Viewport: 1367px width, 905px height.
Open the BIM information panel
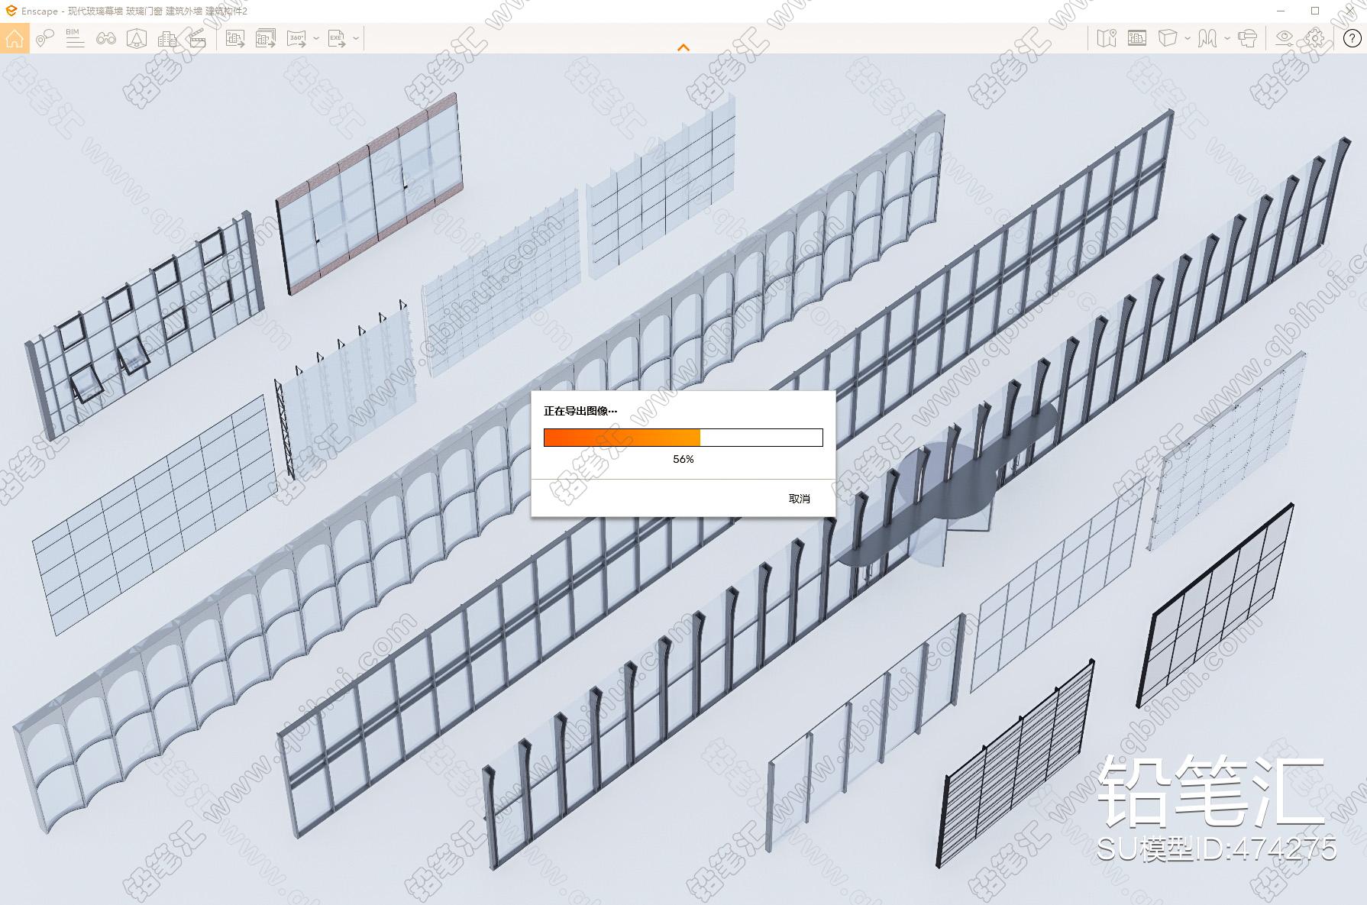point(75,38)
